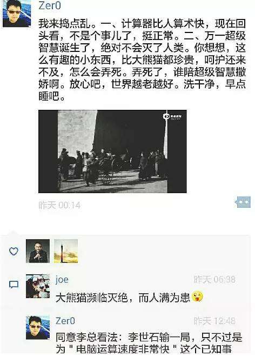Tap the post timestamp 昨天 00:14
The image size is (255, 356).
coord(59,205)
